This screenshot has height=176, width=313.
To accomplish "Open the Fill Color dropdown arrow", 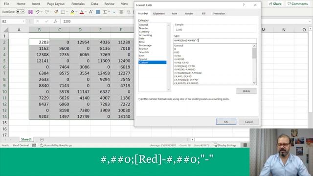I will click(76, 12).
